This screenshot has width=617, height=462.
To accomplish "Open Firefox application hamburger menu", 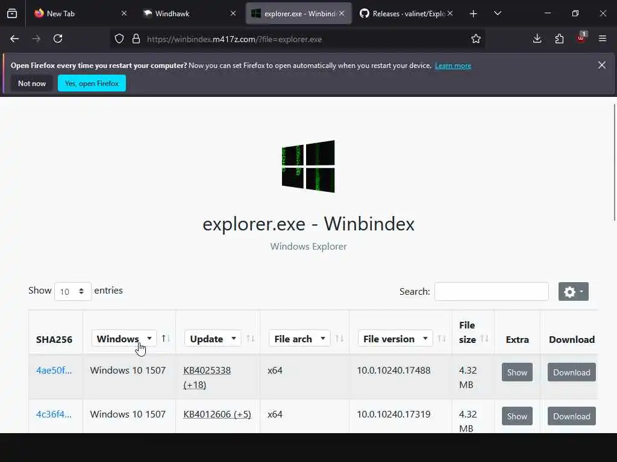I will [603, 38].
